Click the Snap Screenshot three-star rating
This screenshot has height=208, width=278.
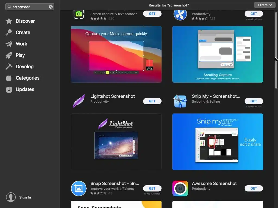(98, 193)
